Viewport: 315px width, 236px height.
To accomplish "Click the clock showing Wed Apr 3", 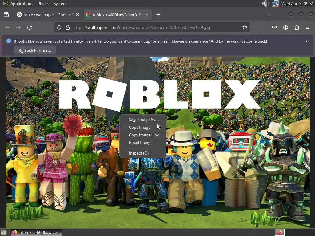I will point(297,4).
